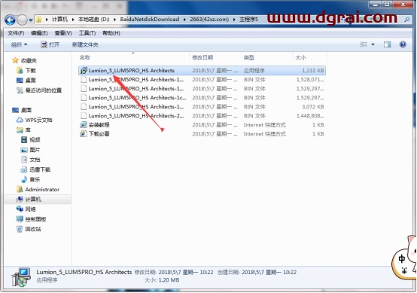This screenshot has width=417, height=293.
Task: Open 图片 library in sidebar
Action: [x=30, y=150]
